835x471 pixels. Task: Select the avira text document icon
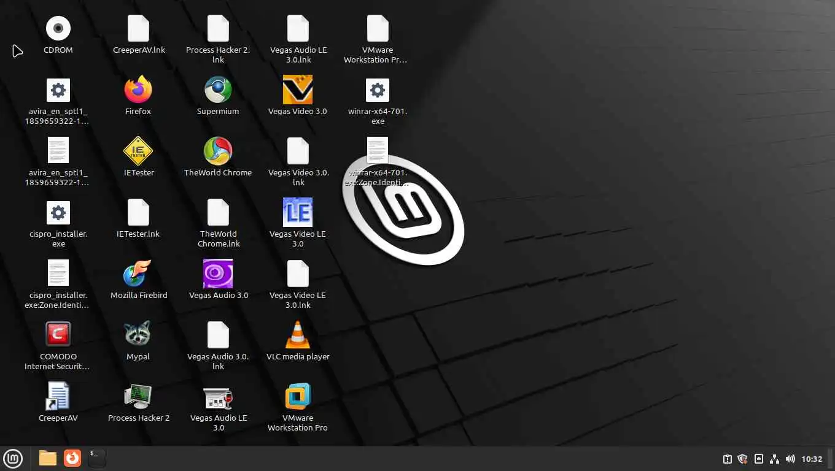[x=58, y=151]
